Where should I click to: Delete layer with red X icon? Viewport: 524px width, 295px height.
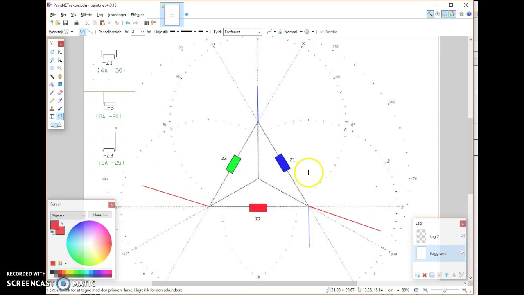(425, 275)
